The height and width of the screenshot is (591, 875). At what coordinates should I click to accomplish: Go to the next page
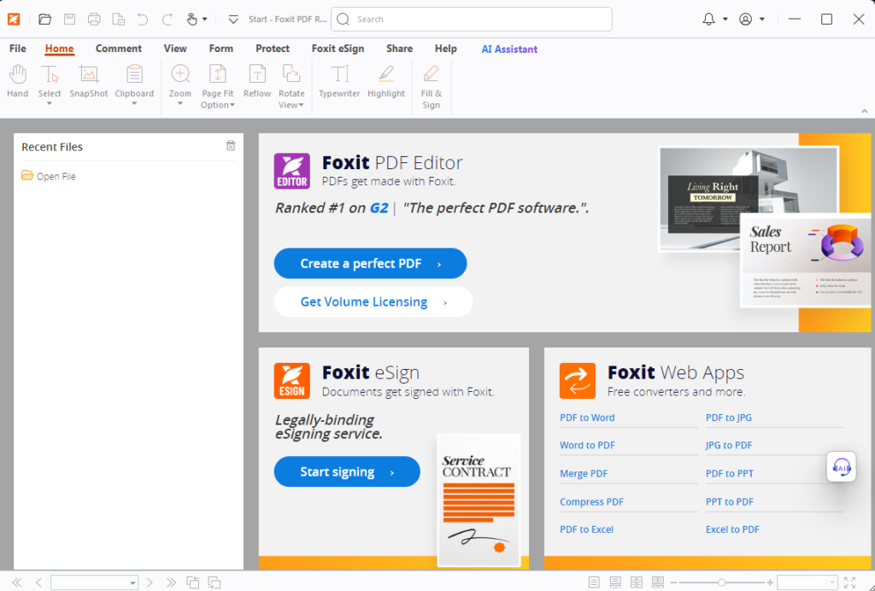pos(150,582)
